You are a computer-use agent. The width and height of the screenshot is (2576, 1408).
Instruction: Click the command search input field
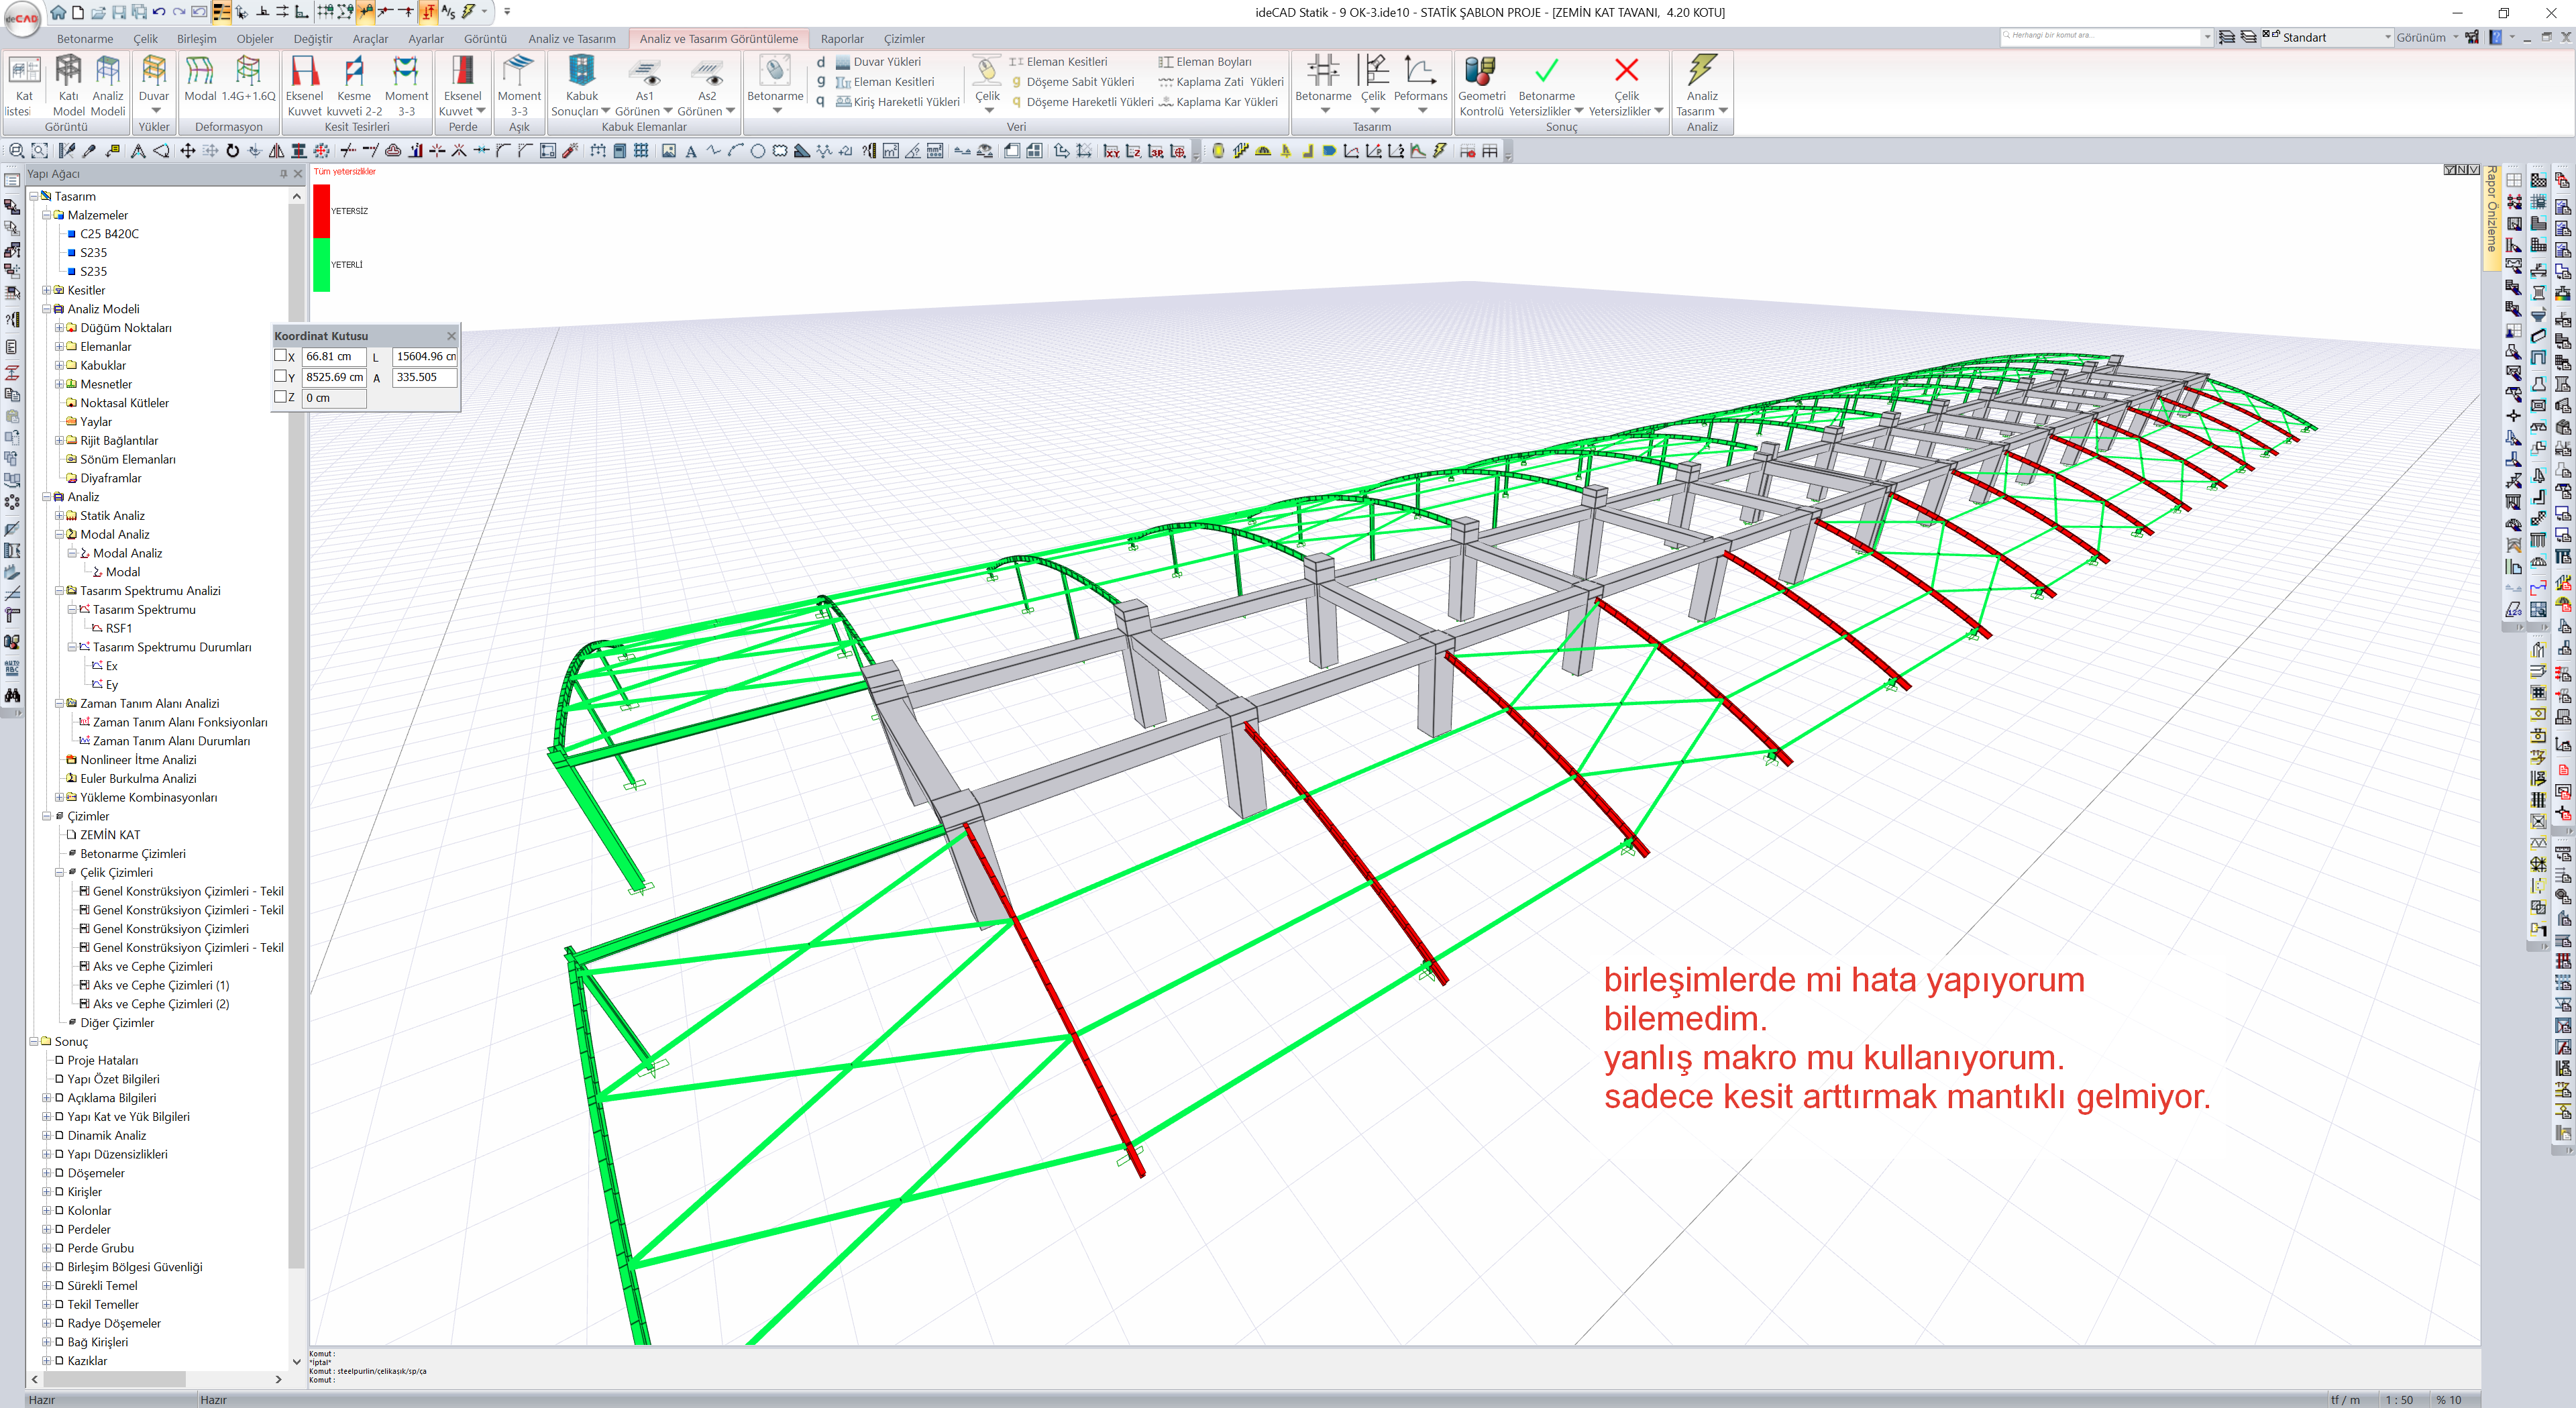click(x=2100, y=36)
